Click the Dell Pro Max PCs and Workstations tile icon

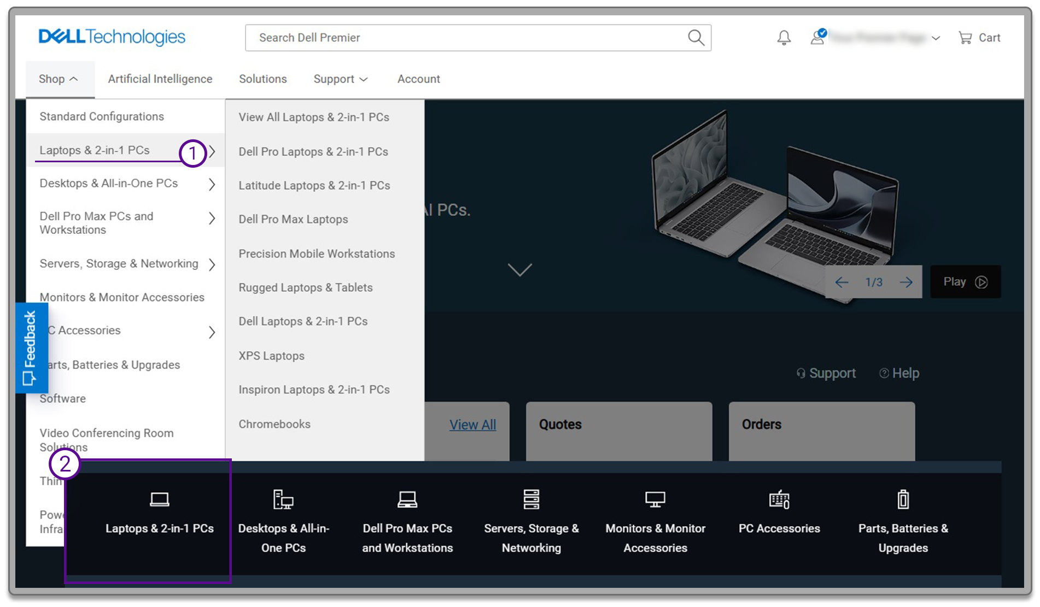tap(407, 499)
